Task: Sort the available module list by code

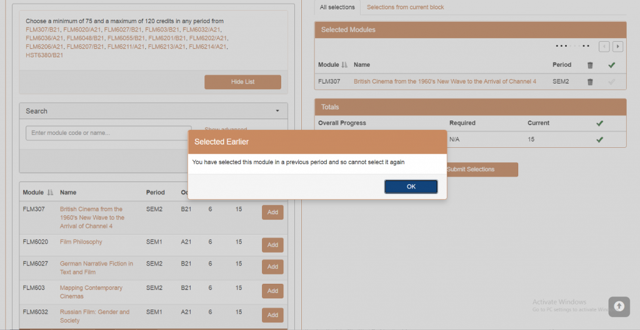Action: (49, 193)
